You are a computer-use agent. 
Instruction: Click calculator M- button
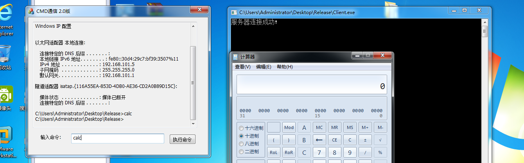(x=380, y=127)
